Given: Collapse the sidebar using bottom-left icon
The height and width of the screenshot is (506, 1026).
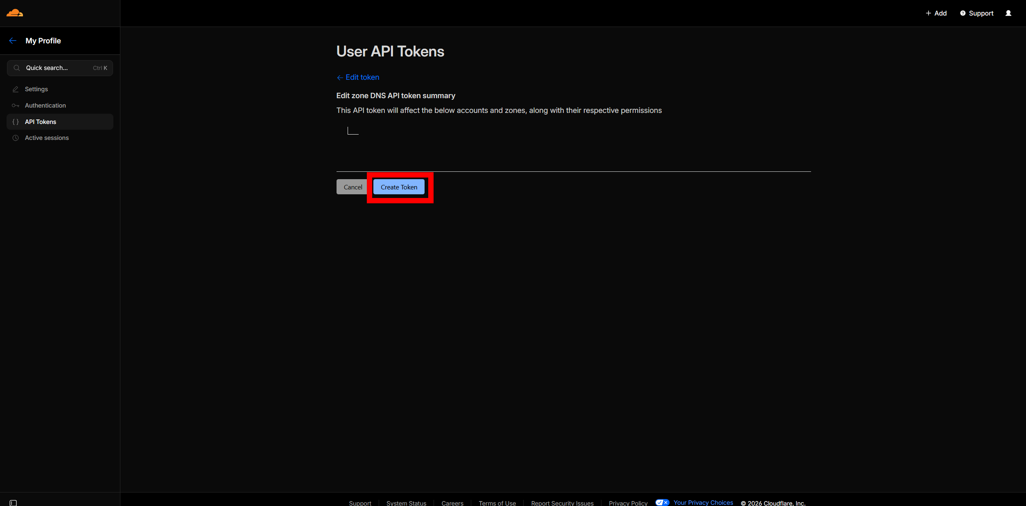Looking at the screenshot, I should click(x=13, y=503).
